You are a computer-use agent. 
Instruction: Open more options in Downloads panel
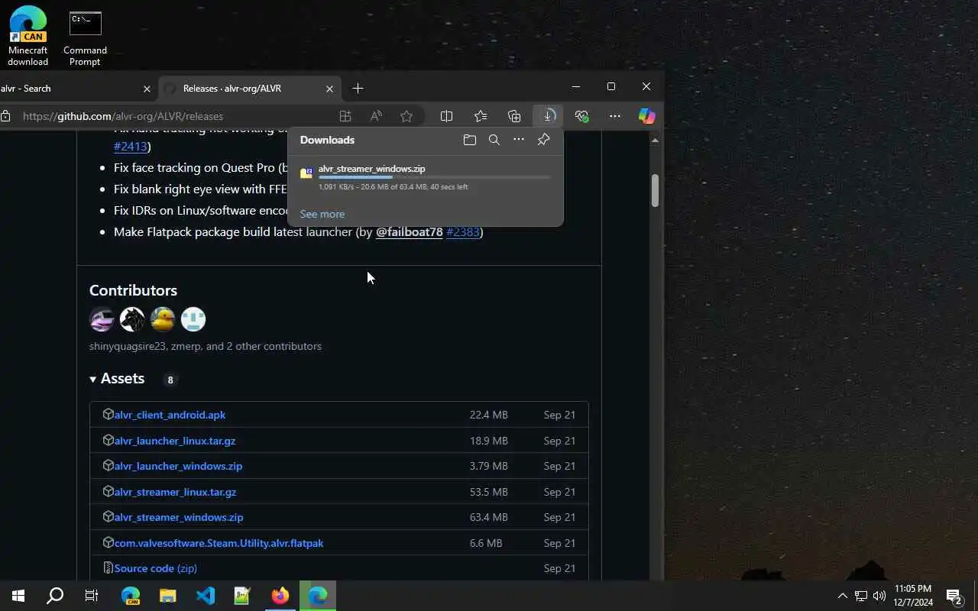point(519,140)
